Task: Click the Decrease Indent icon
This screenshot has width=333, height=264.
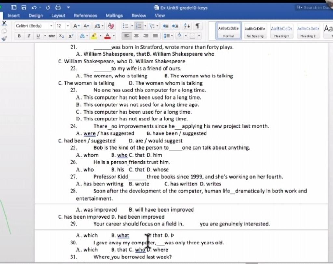Action: 166,26
